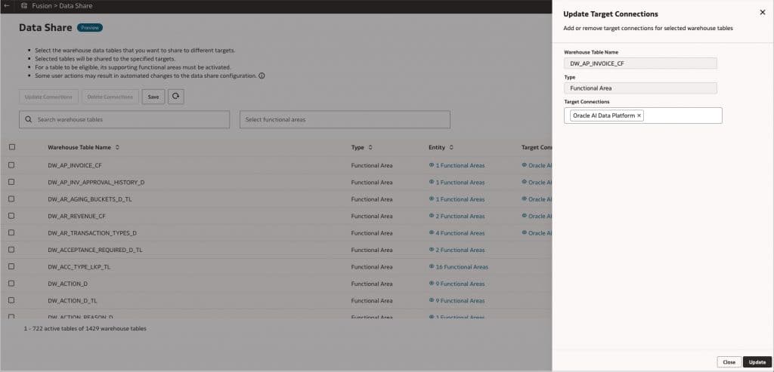
Task: Click the Type field showing Functional Area
Action: point(640,88)
